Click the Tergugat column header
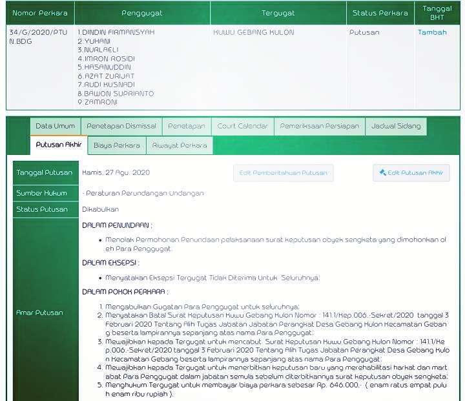Viewport: 465px width, 401px height. tap(278, 13)
